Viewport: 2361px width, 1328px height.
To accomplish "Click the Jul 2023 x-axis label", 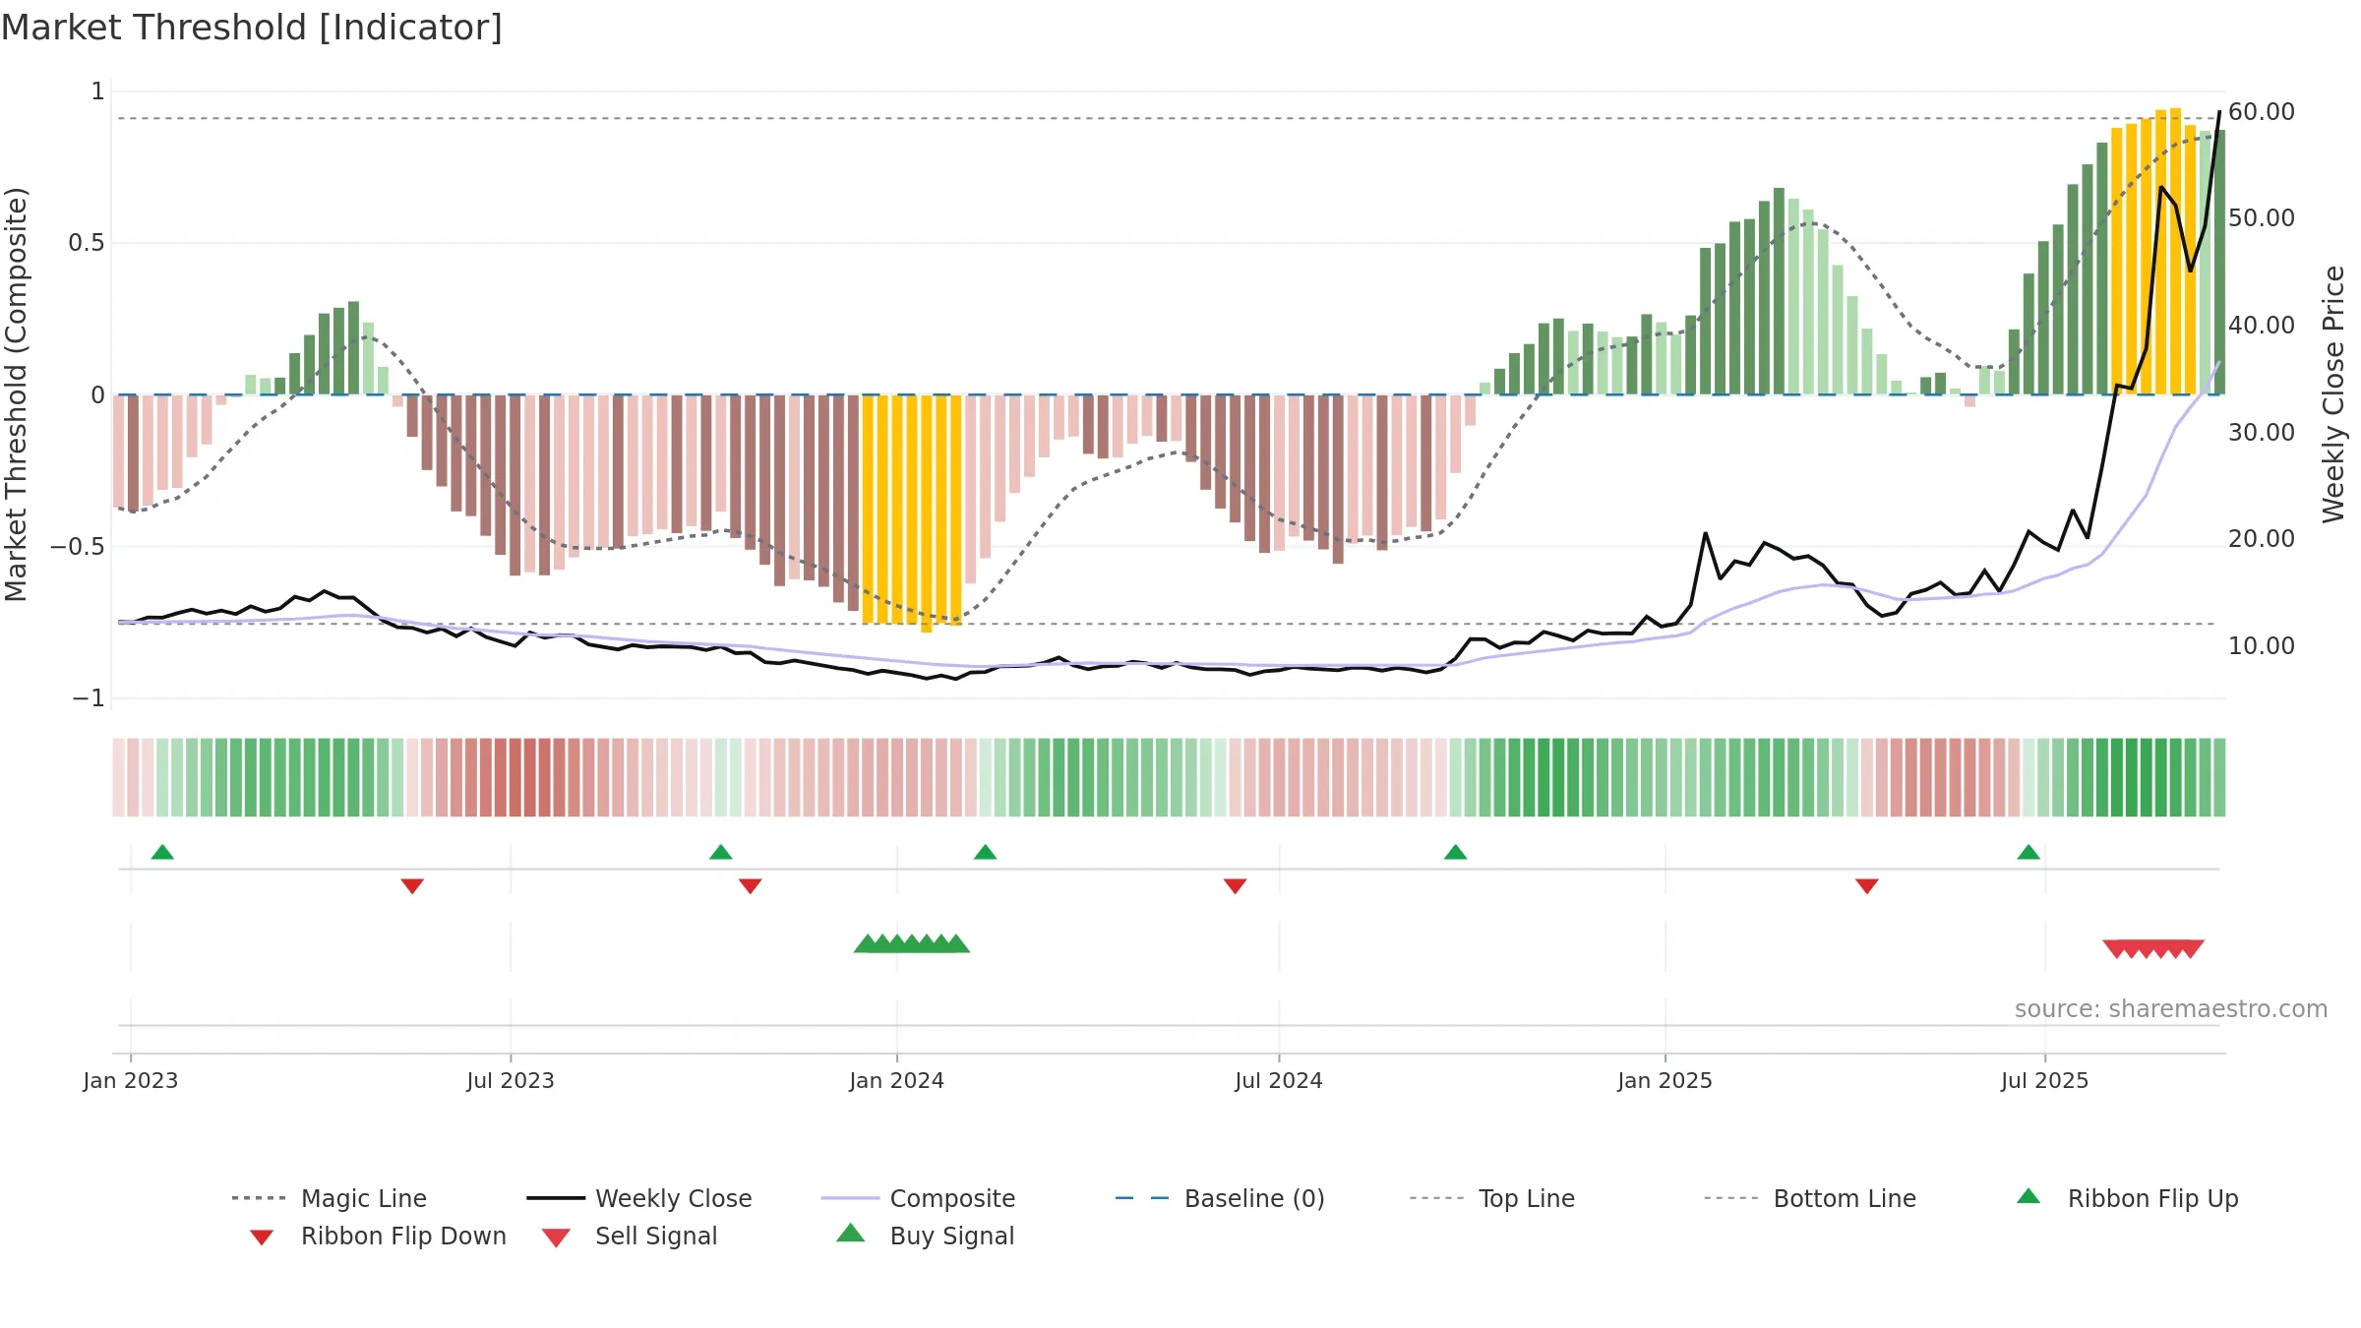I will pyautogui.click(x=511, y=1080).
